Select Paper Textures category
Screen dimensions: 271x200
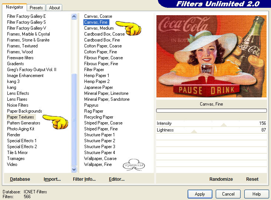(20, 117)
